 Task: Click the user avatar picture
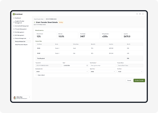(15, 98)
